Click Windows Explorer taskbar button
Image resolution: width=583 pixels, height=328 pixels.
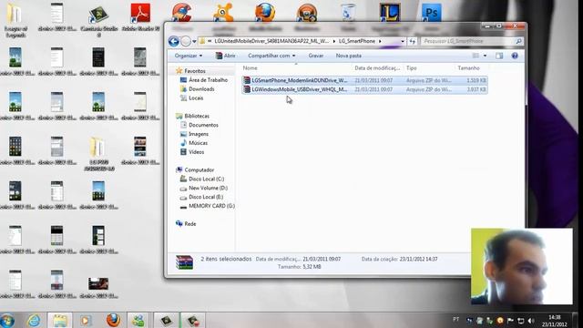59,320
